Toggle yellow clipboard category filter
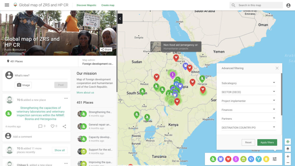295x166 pixels. (266, 159)
